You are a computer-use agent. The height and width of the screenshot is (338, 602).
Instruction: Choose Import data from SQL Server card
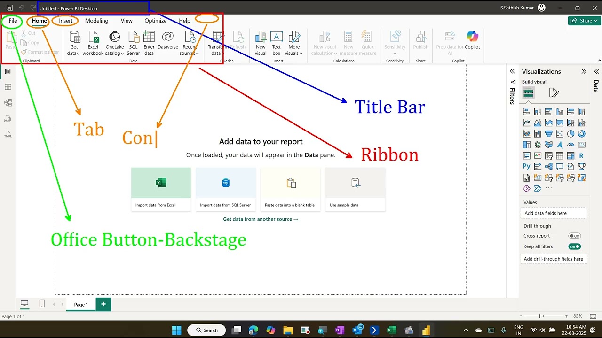pyautogui.click(x=226, y=189)
